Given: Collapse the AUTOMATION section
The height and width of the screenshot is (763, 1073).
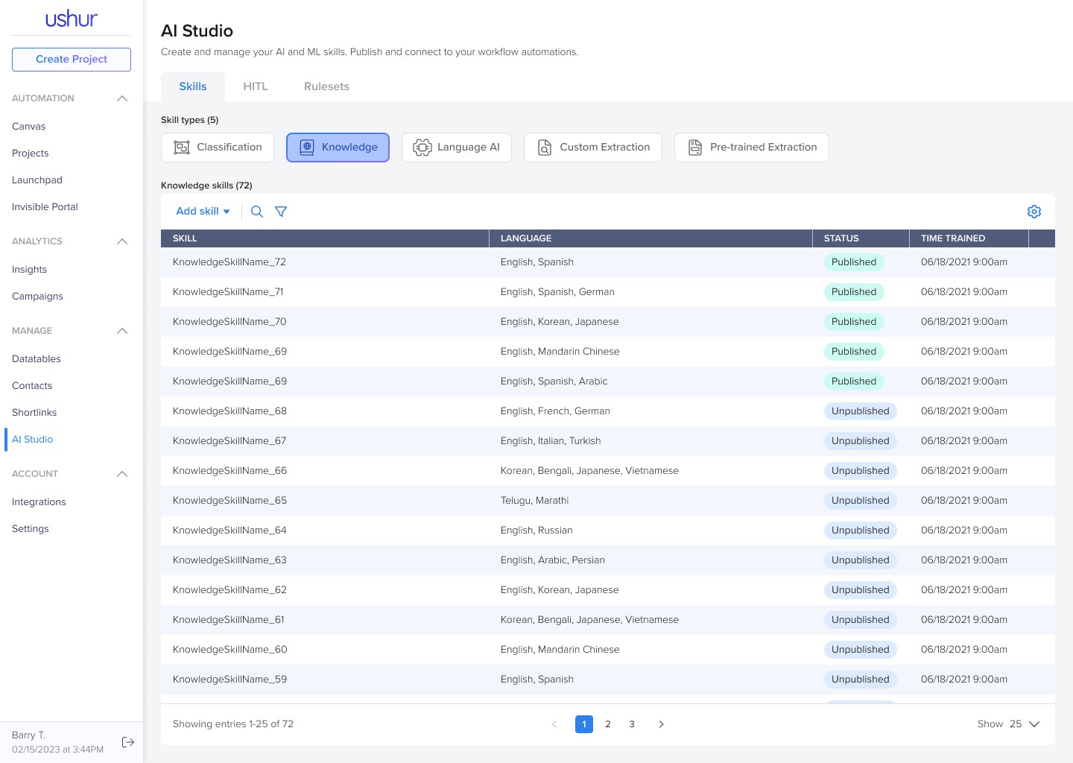Looking at the screenshot, I should point(122,98).
